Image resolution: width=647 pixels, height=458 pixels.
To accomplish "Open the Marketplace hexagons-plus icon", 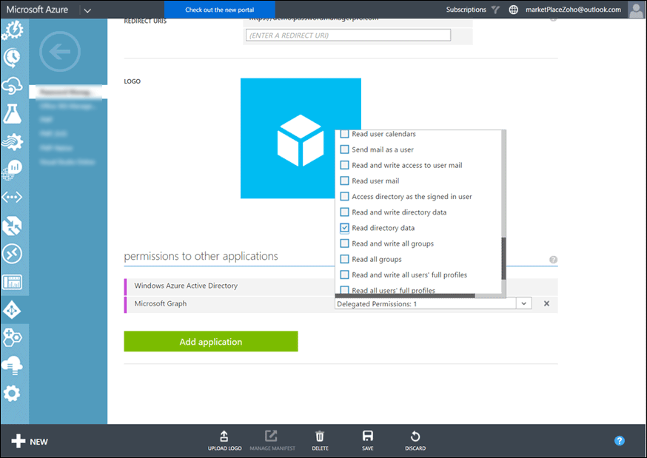I will (x=13, y=337).
